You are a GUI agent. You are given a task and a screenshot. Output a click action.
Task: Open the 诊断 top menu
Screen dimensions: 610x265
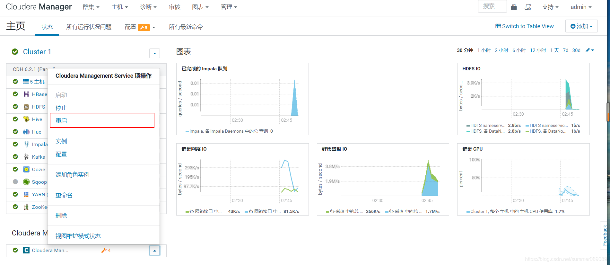click(148, 7)
